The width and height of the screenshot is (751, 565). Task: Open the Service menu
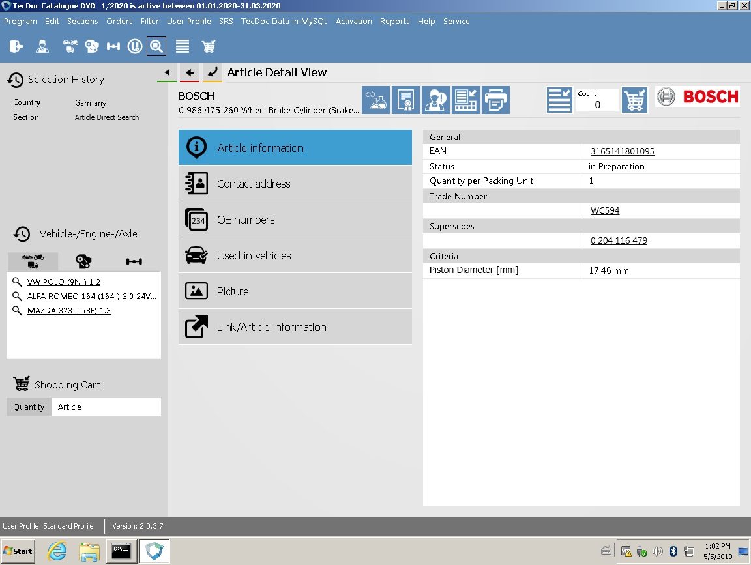456,21
